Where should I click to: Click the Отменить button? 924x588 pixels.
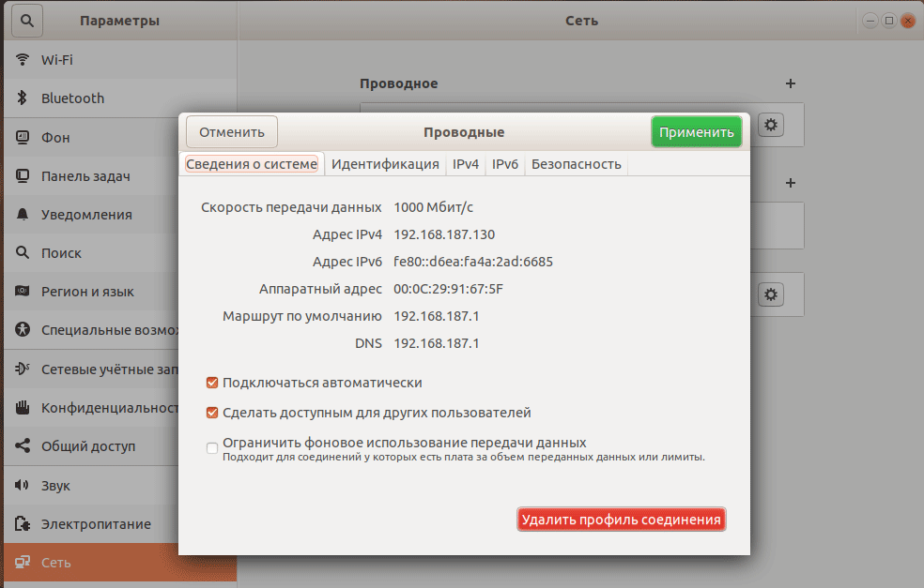pos(232,132)
